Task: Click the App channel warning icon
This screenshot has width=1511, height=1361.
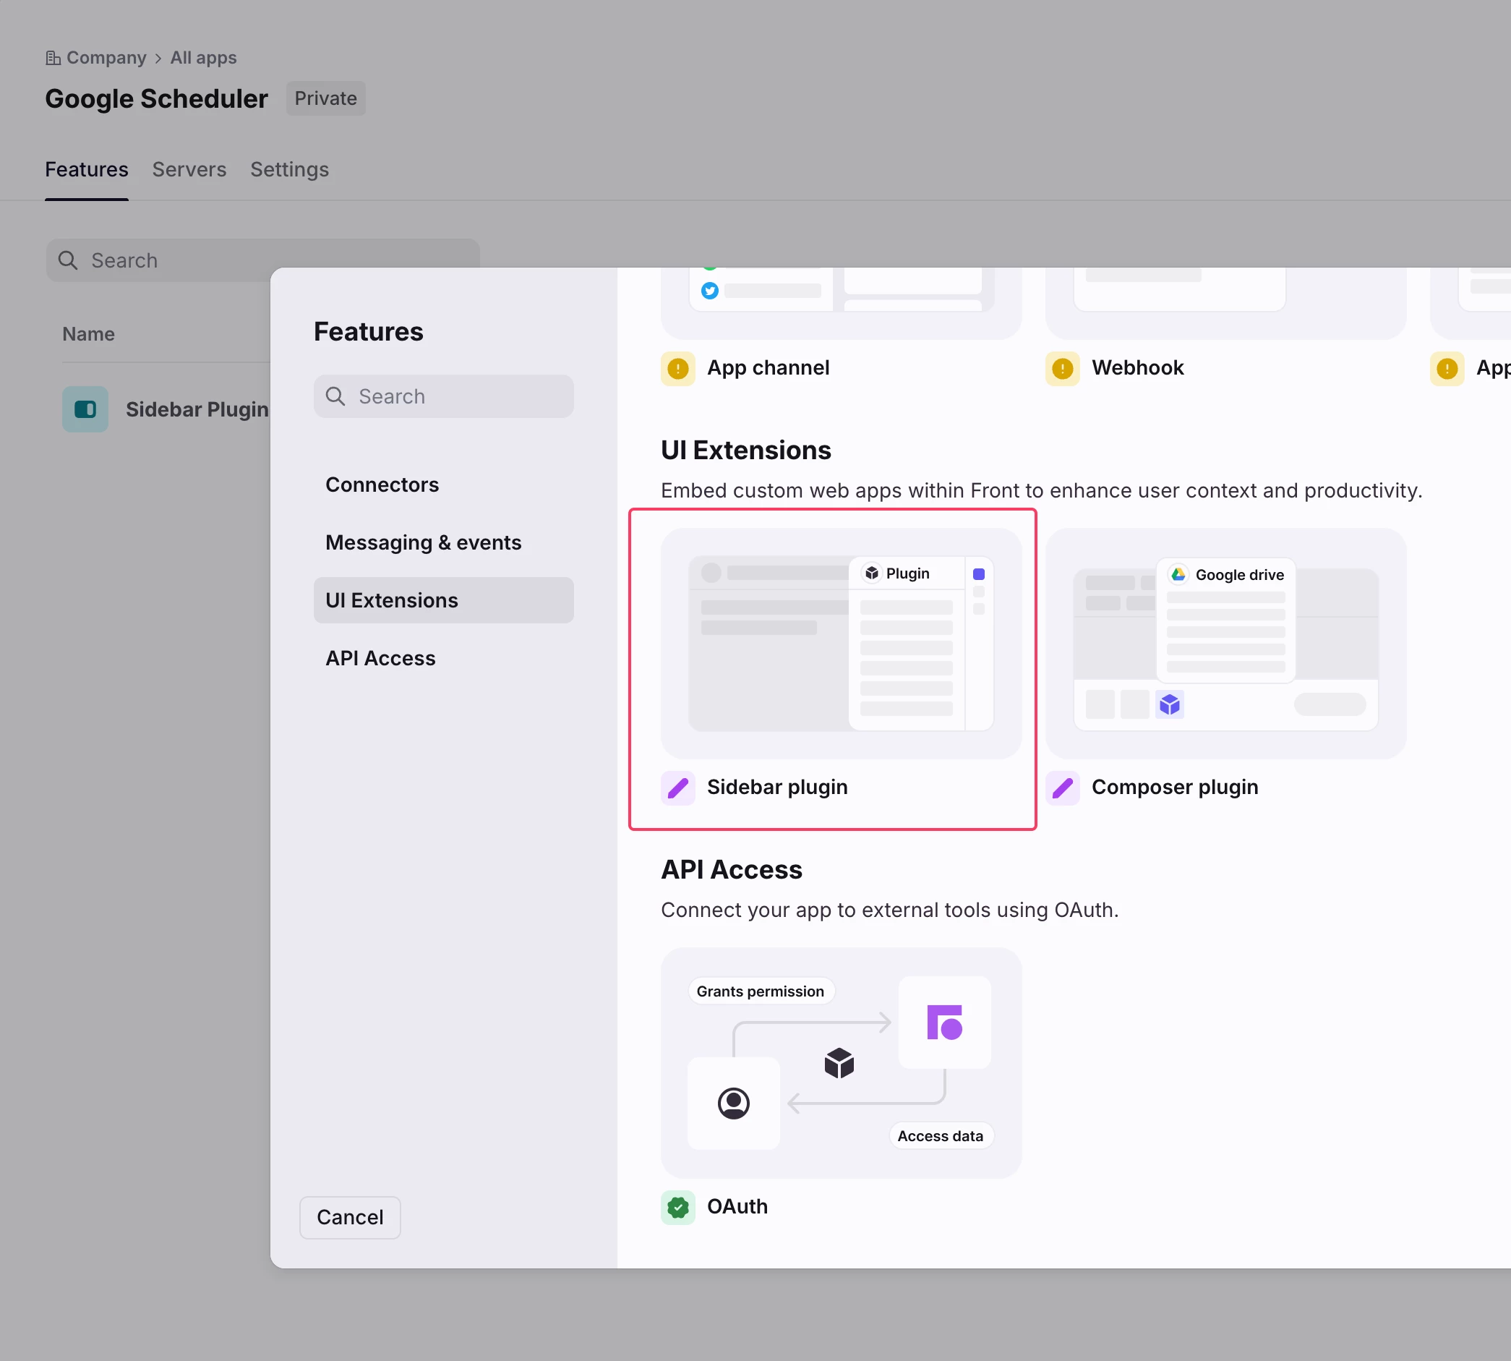Action: [677, 369]
